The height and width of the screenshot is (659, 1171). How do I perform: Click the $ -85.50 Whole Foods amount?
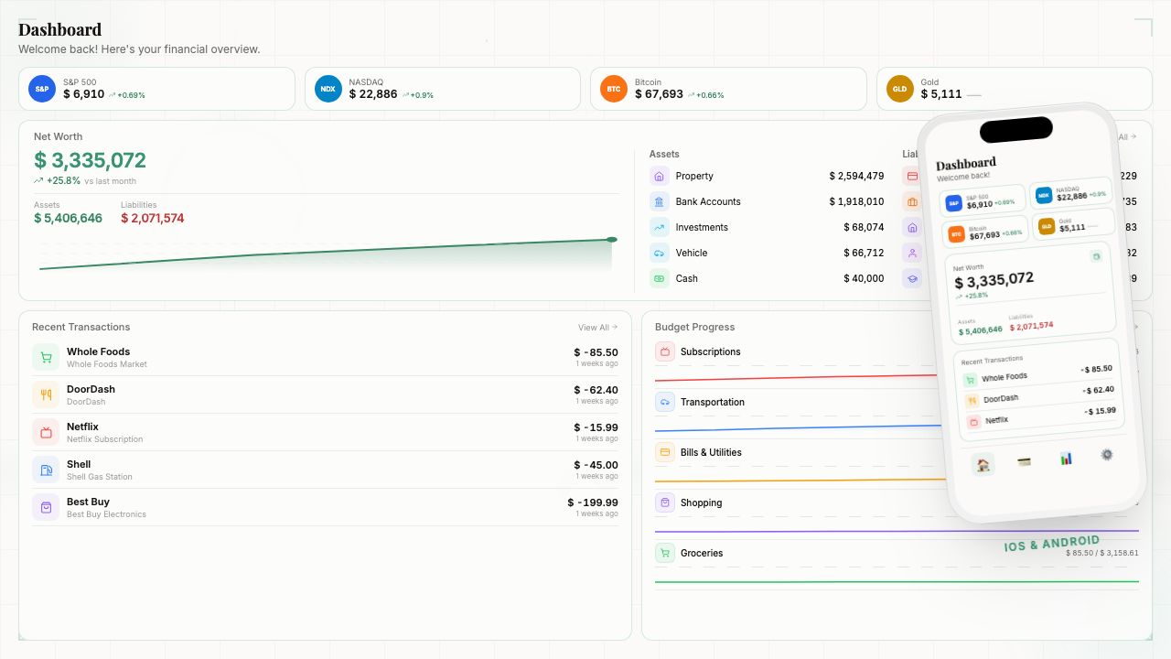click(x=596, y=352)
